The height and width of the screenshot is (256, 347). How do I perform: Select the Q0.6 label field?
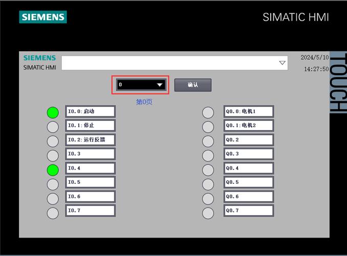(x=249, y=197)
